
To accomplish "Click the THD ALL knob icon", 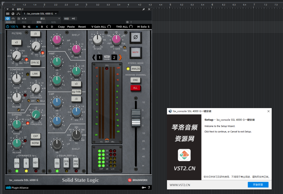I will 131,27.
